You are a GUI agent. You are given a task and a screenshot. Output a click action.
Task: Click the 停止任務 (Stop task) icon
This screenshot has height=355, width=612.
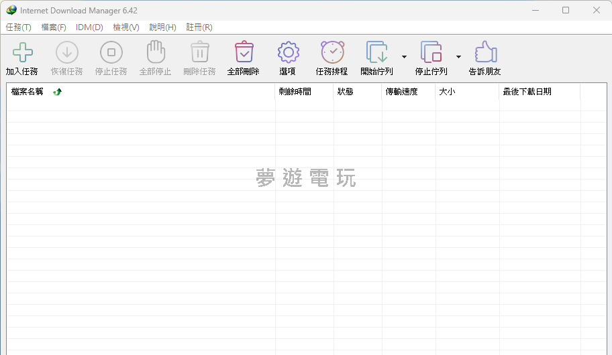pyautogui.click(x=111, y=52)
